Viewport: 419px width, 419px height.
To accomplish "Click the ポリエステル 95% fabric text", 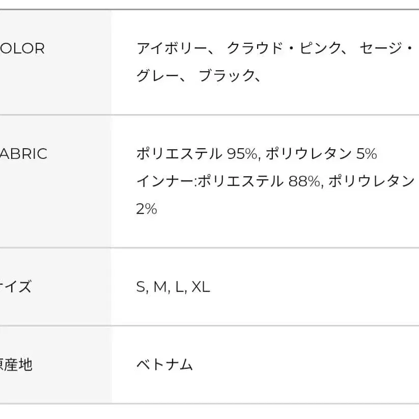I will [x=197, y=154].
